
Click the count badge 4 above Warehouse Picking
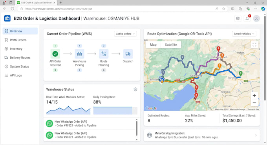(x=79, y=46)
